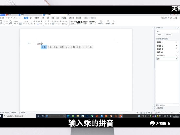Click the emoji smiley in IME bar

click(x=91, y=47)
